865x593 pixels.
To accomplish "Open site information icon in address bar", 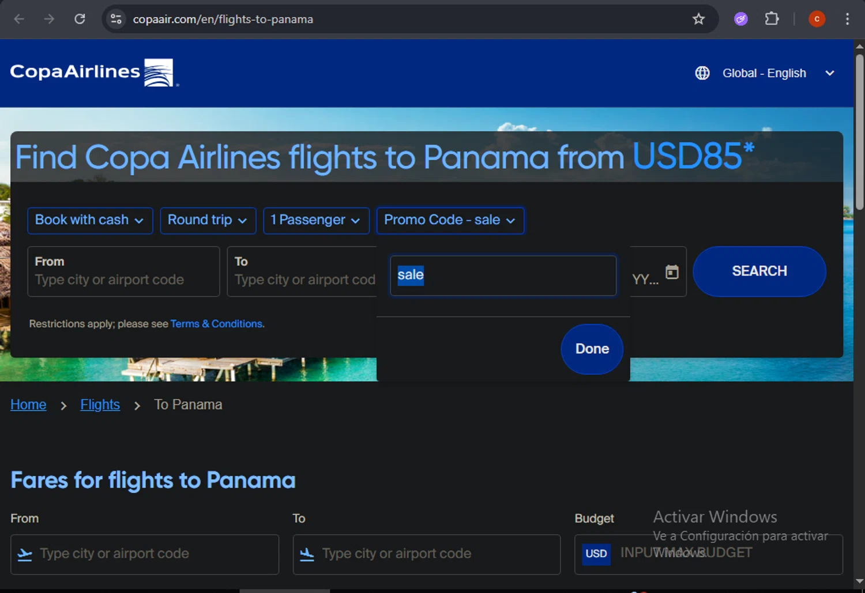I will (x=116, y=19).
